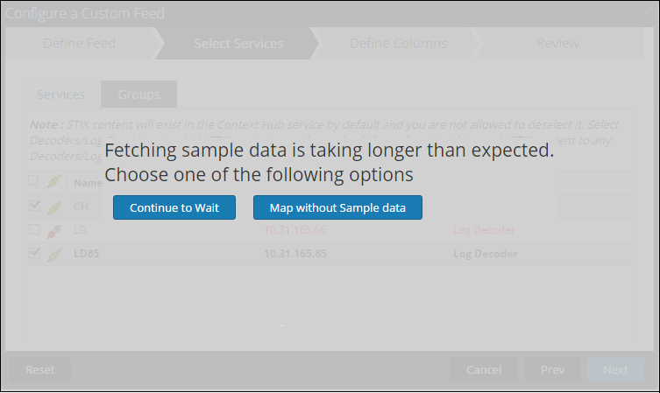Click the Continue to Wait button
This screenshot has width=660, height=393.
point(174,207)
